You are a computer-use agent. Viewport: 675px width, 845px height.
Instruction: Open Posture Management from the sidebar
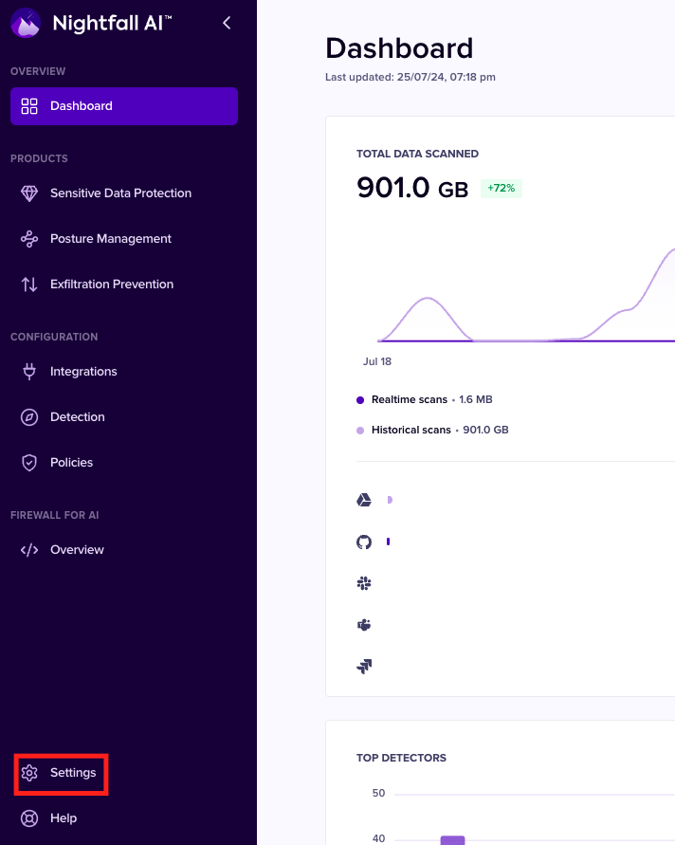coord(110,239)
